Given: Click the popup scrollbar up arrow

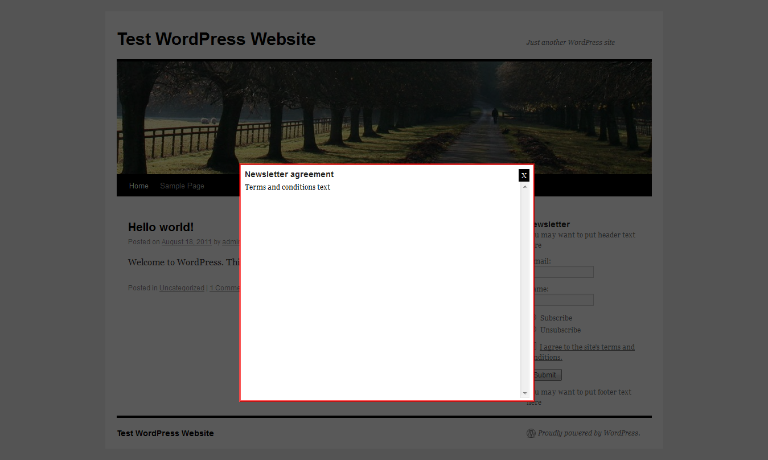Looking at the screenshot, I should [525, 187].
